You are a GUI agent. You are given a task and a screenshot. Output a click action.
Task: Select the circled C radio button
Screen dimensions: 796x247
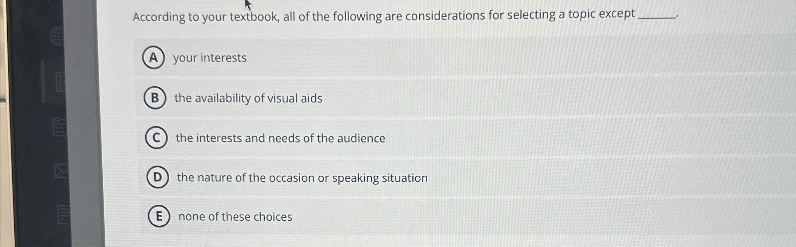point(157,138)
